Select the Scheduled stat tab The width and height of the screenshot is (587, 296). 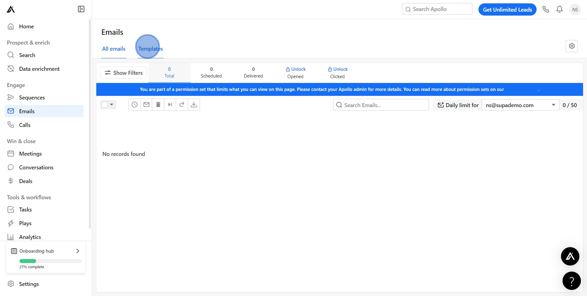click(211, 73)
